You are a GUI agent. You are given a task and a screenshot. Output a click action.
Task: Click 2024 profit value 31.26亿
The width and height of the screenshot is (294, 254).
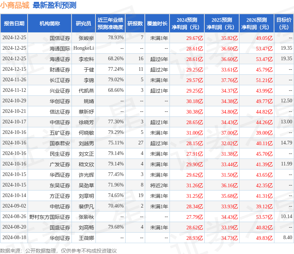coord(195,185)
